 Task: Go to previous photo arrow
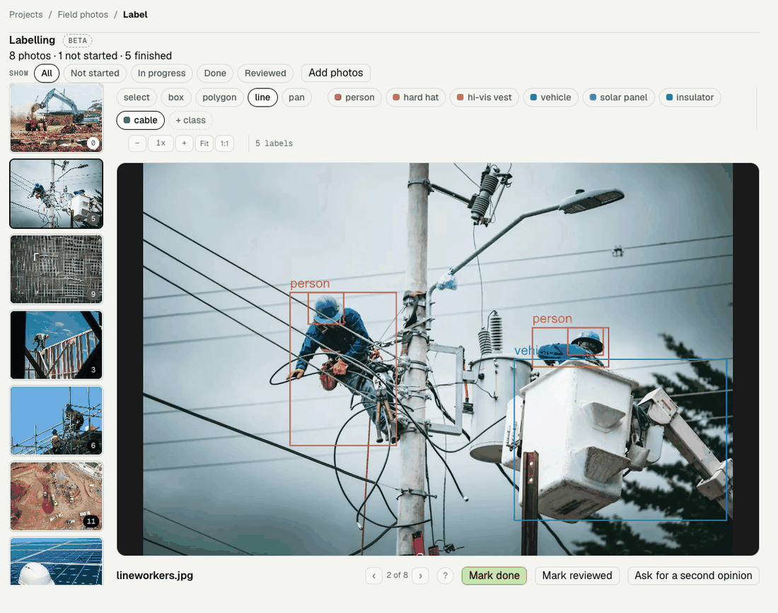pos(374,576)
